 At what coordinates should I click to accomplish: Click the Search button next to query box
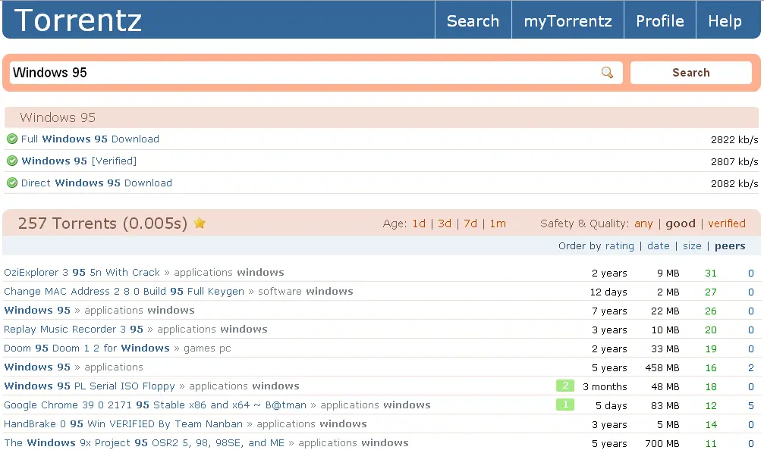pyautogui.click(x=691, y=73)
